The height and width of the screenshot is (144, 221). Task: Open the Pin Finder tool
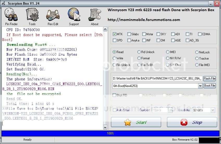(x=11, y=17)
